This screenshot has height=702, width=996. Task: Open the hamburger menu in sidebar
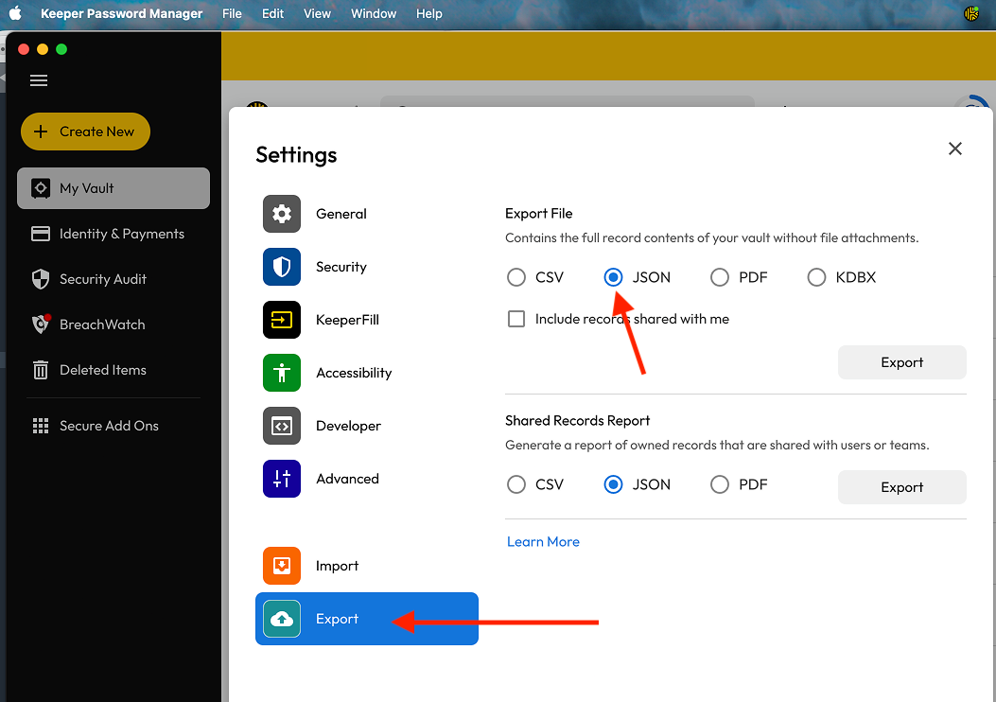point(39,80)
